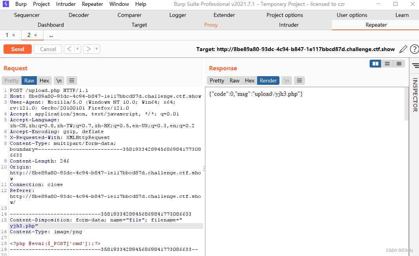Edit target with the pencil icon
Viewport: 419px width, 256px height.
[x=403, y=49]
